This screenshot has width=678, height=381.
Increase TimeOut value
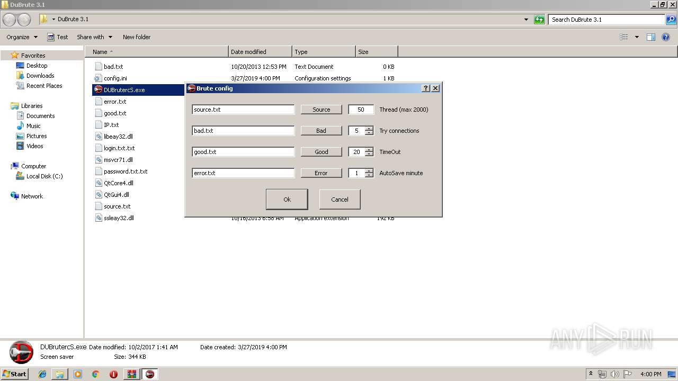[x=369, y=150]
